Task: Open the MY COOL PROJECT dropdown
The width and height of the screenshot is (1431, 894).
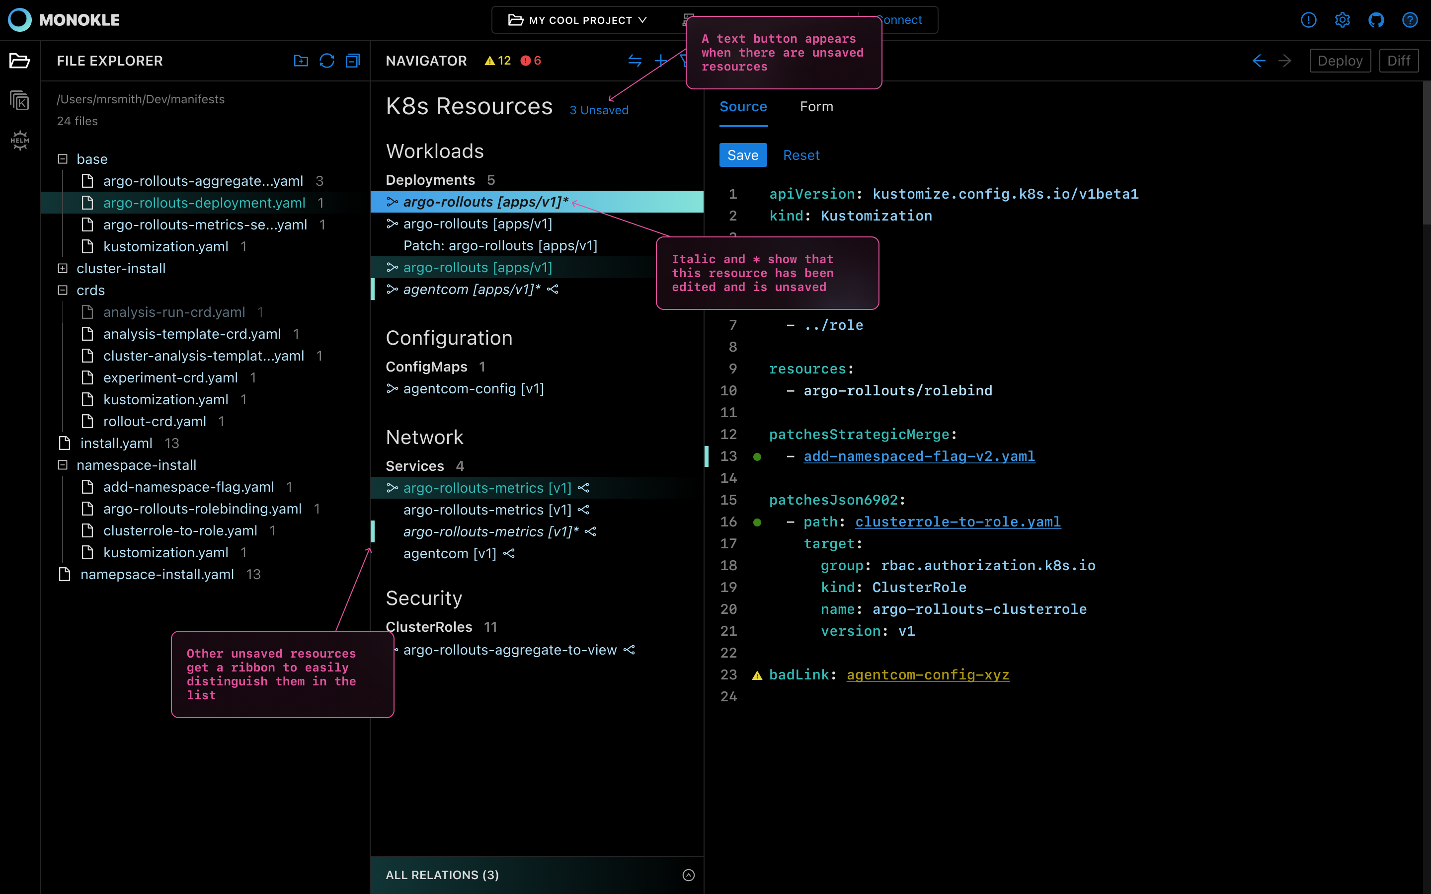Action: (576, 19)
